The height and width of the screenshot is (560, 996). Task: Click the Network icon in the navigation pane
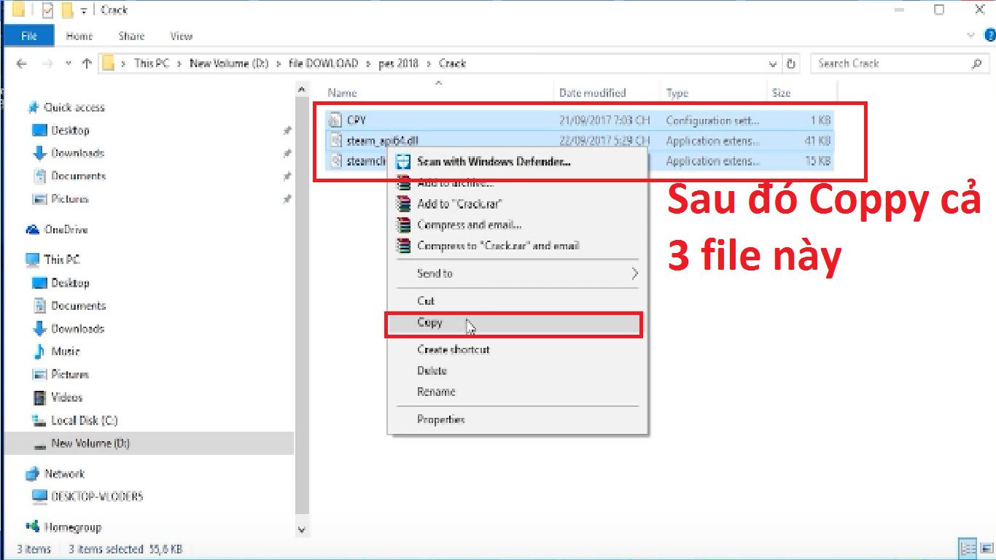pos(32,473)
